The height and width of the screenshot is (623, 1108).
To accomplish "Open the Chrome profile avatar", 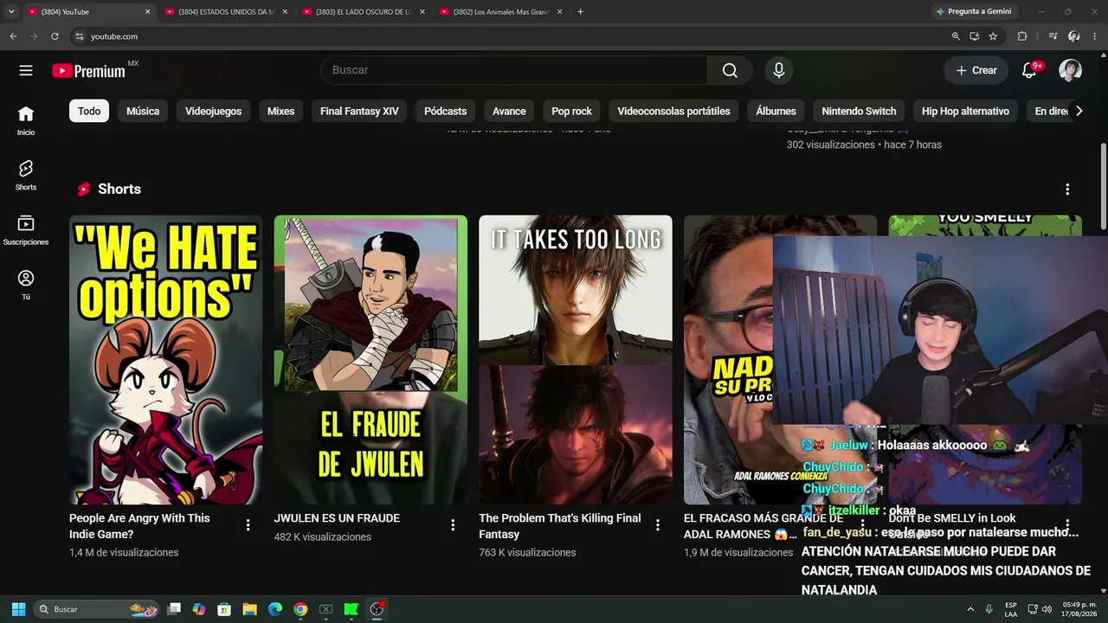I will tap(1074, 36).
